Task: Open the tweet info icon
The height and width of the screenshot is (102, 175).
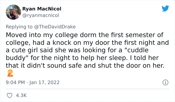Action: (x=165, y=82)
